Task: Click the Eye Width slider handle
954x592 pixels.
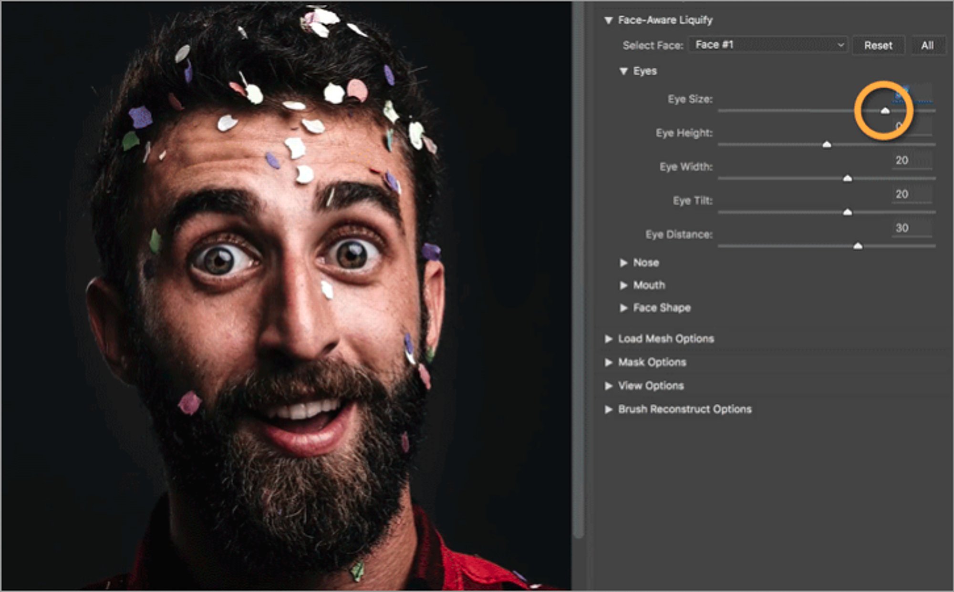Action: [848, 178]
